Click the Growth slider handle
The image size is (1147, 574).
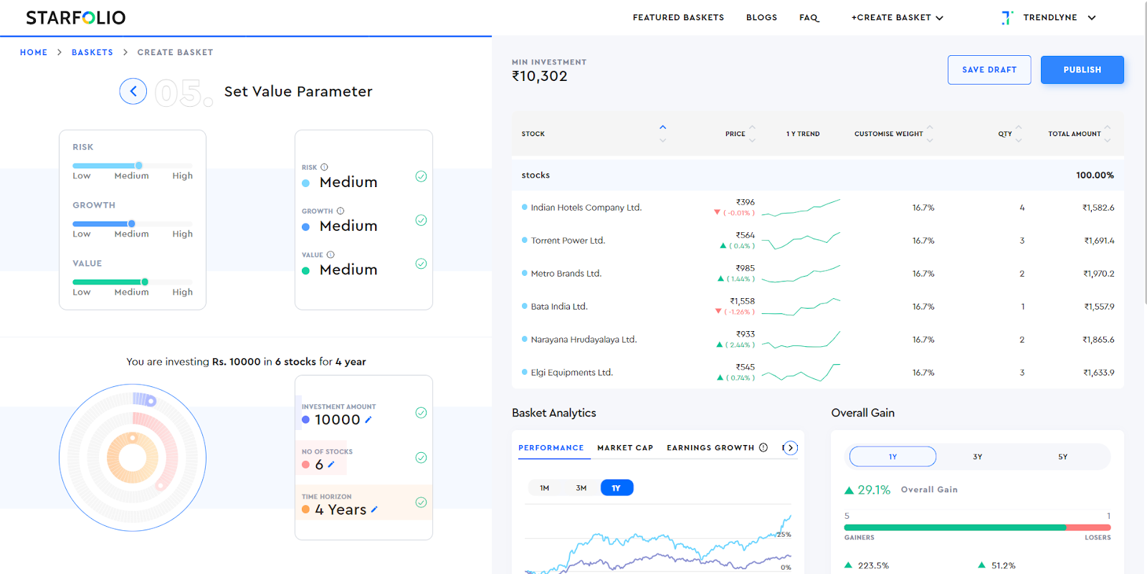(x=132, y=224)
